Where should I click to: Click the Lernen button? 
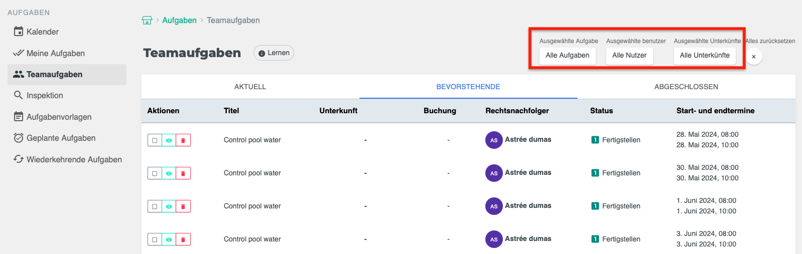click(x=274, y=53)
